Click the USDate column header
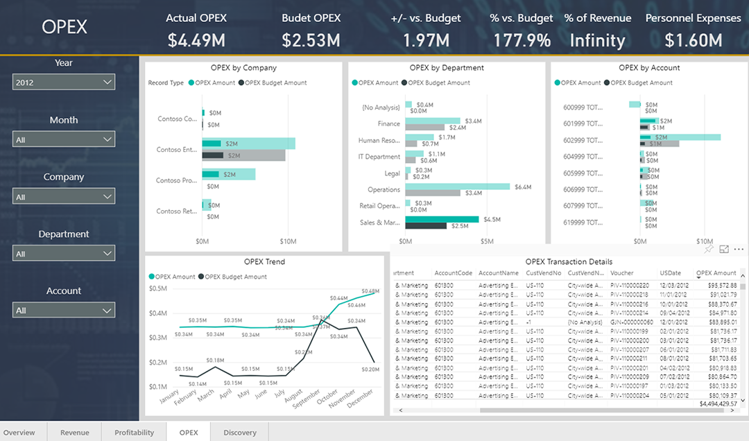749x441 pixels. (x=671, y=273)
